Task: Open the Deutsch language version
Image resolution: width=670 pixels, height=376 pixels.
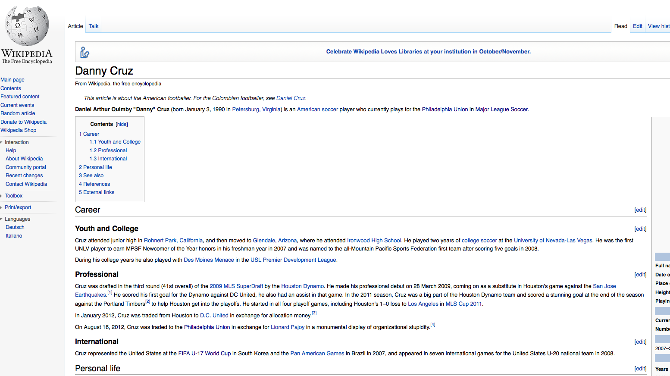Action: [x=15, y=227]
